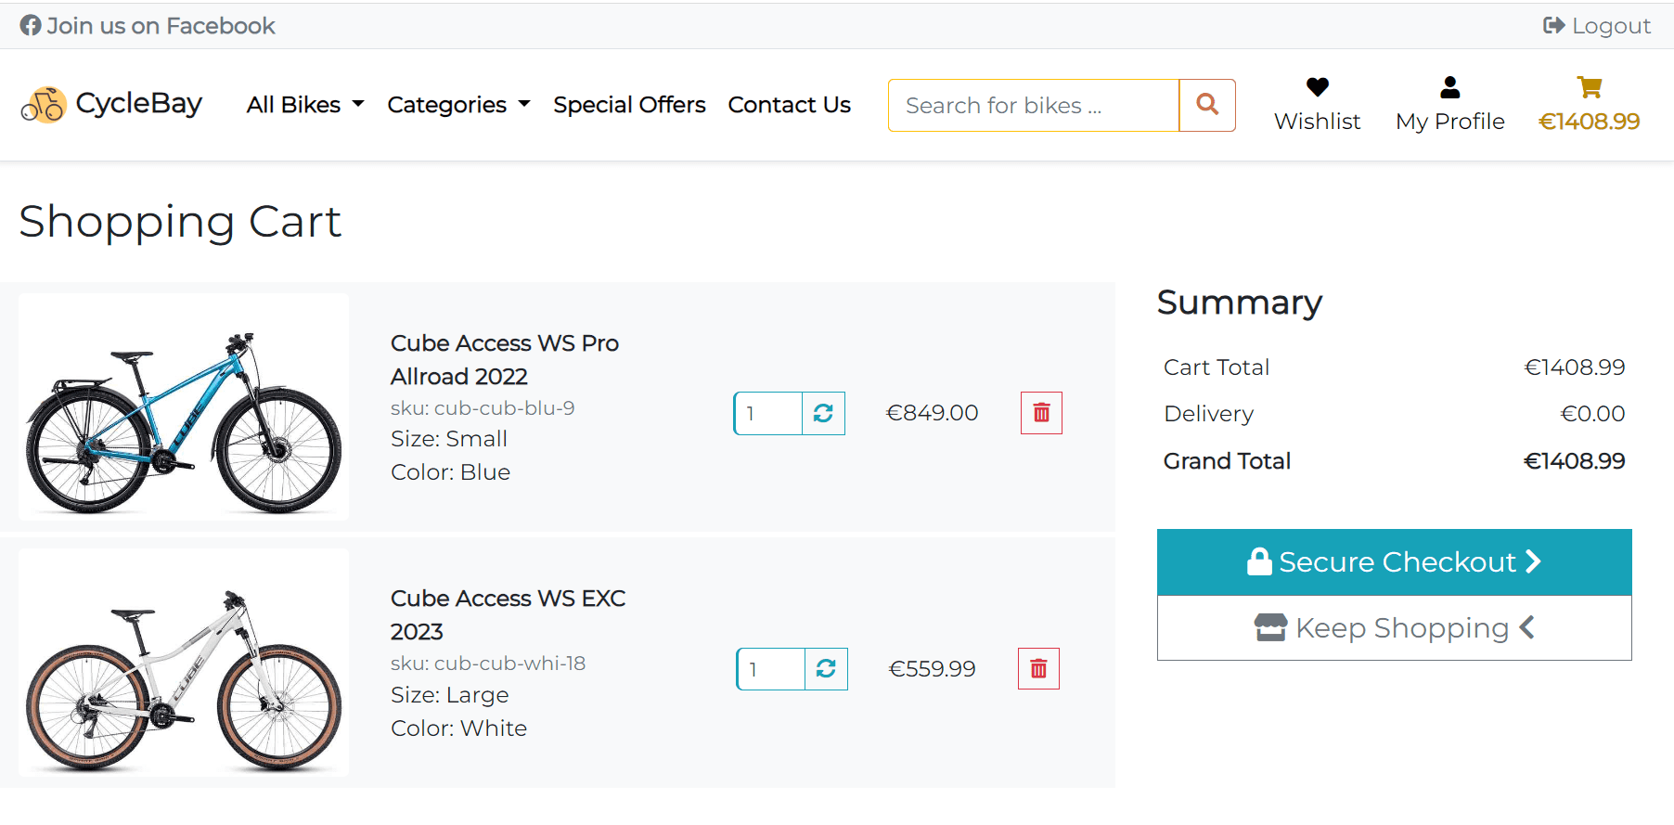Refresh quantity for the blue Cube bike
Image resolution: width=1674 pixels, height=825 pixels.
823,413
